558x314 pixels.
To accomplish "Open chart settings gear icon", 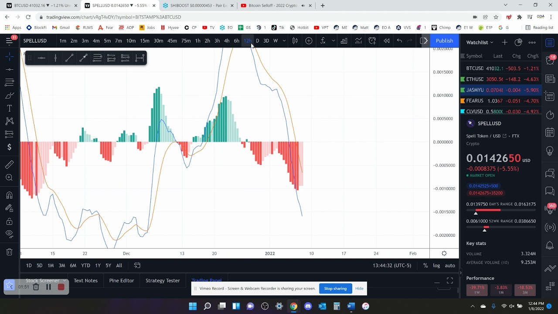I will coord(444,253).
